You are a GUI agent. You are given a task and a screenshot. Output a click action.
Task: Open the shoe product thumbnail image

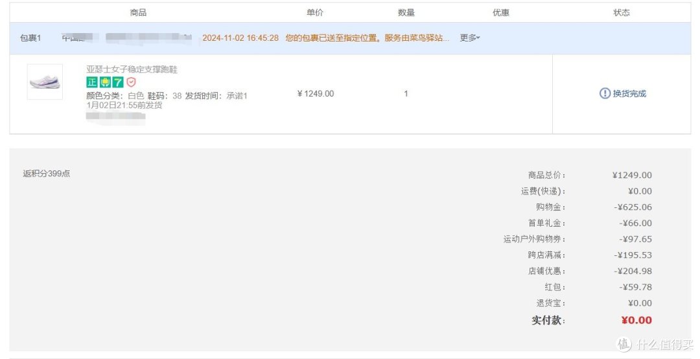coord(45,82)
